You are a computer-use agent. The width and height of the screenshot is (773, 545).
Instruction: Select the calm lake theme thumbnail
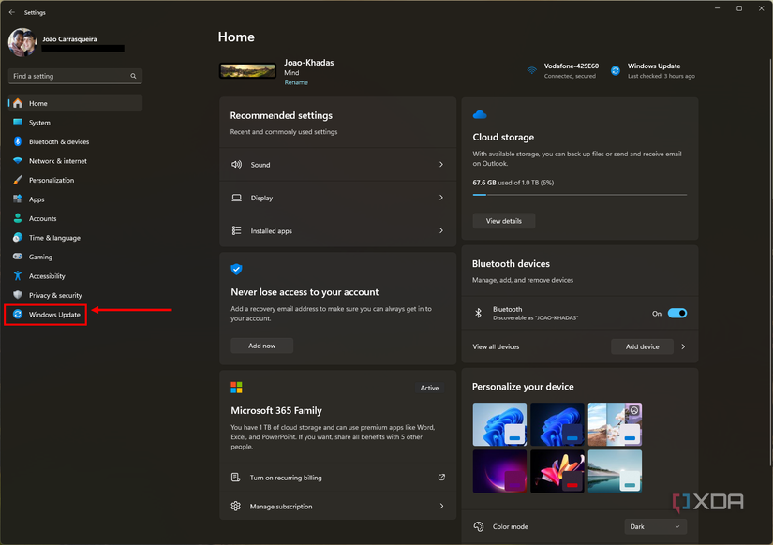point(615,471)
